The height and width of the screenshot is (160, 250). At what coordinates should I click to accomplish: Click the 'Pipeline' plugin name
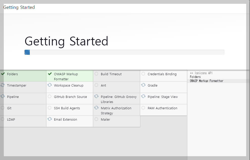[x=13, y=97]
